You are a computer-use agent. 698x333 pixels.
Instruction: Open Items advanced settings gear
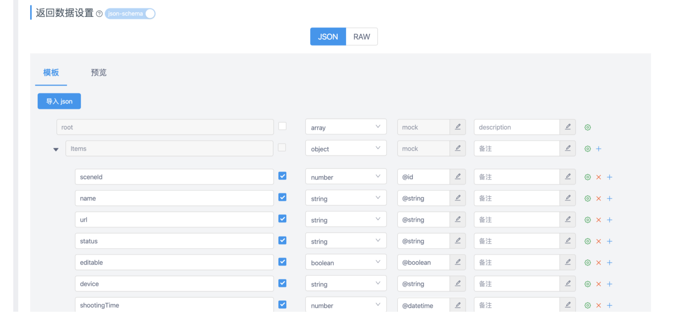pyautogui.click(x=588, y=149)
